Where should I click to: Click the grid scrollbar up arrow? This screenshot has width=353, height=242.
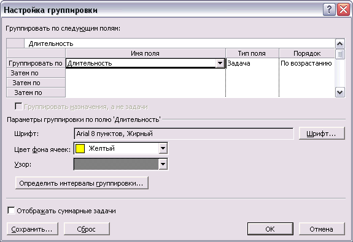coord(339,44)
